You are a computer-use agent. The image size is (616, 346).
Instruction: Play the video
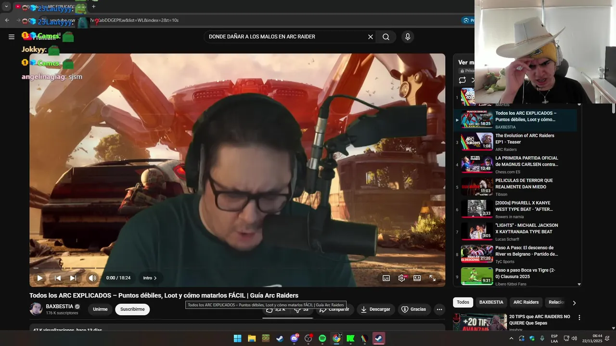point(40,278)
